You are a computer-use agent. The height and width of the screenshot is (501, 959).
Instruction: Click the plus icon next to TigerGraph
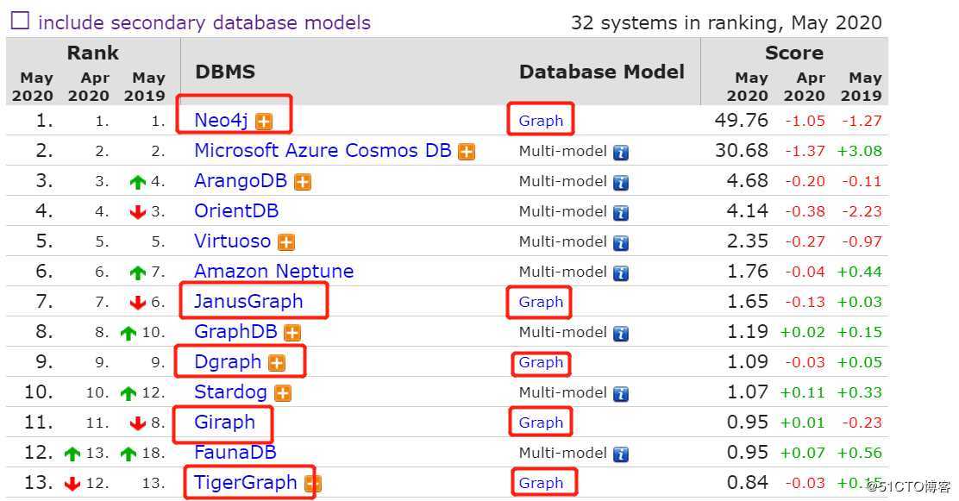coord(312,484)
